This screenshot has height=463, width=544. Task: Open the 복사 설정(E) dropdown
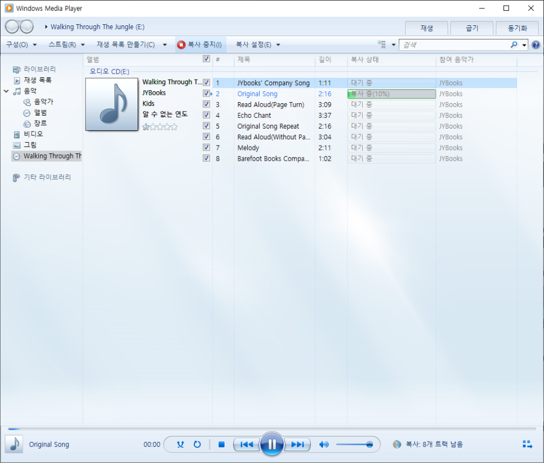[x=258, y=45]
